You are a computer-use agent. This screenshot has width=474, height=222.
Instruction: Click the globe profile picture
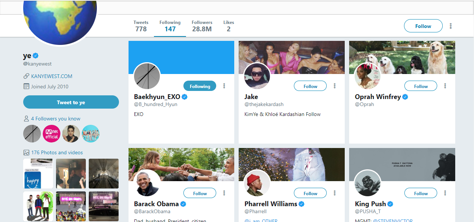point(60,18)
